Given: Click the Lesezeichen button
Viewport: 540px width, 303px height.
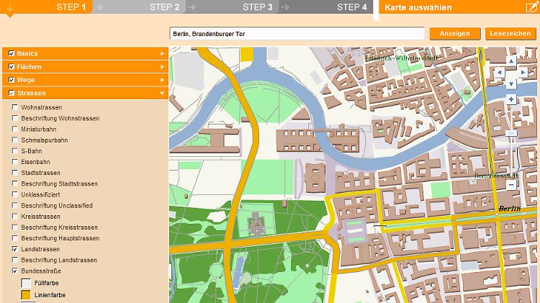Looking at the screenshot, I should tap(510, 34).
